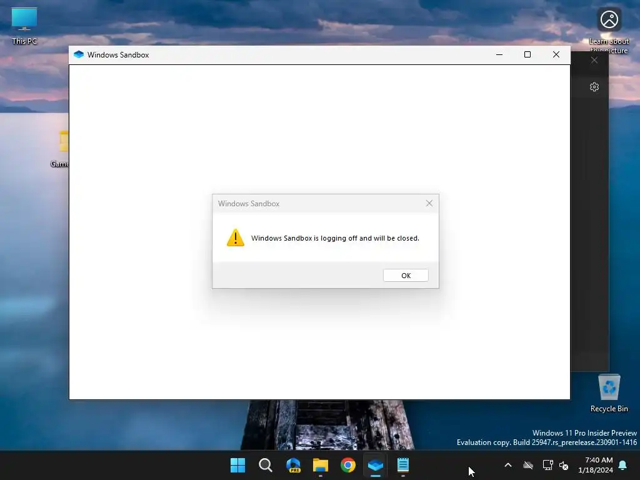Open the network tray icon
640x480 pixels.
click(x=547, y=465)
